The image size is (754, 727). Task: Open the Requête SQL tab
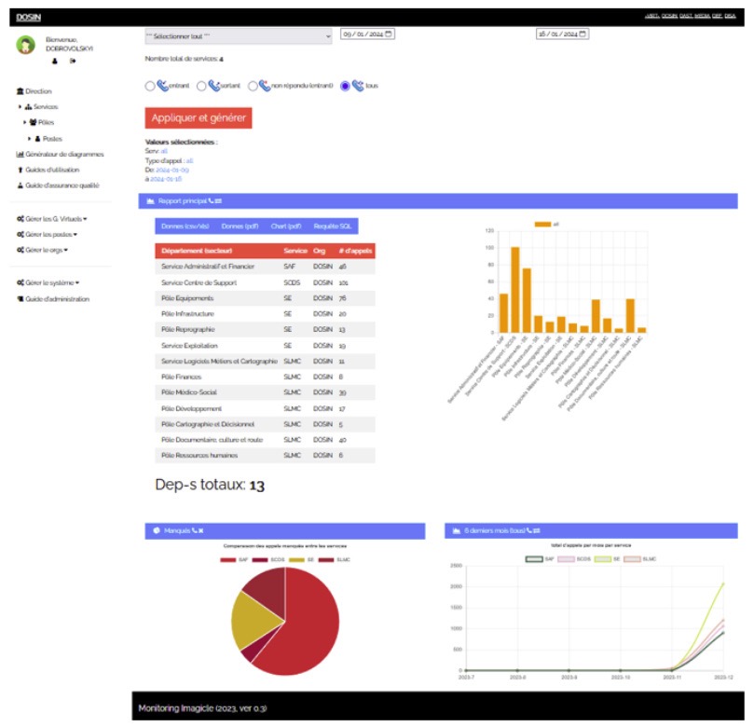[x=333, y=226]
